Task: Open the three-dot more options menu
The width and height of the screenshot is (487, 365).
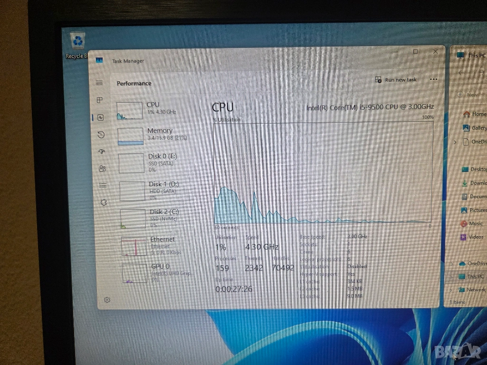Action: [433, 79]
